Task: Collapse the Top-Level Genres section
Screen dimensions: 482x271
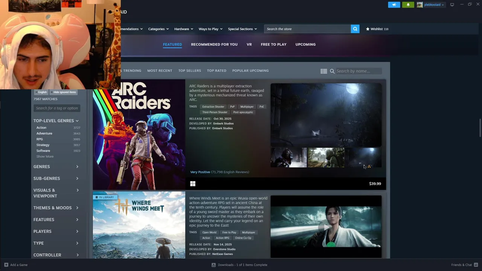Action: point(56,121)
